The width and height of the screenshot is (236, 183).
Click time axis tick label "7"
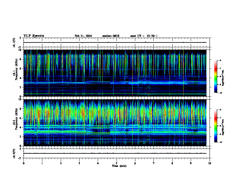click(154, 163)
